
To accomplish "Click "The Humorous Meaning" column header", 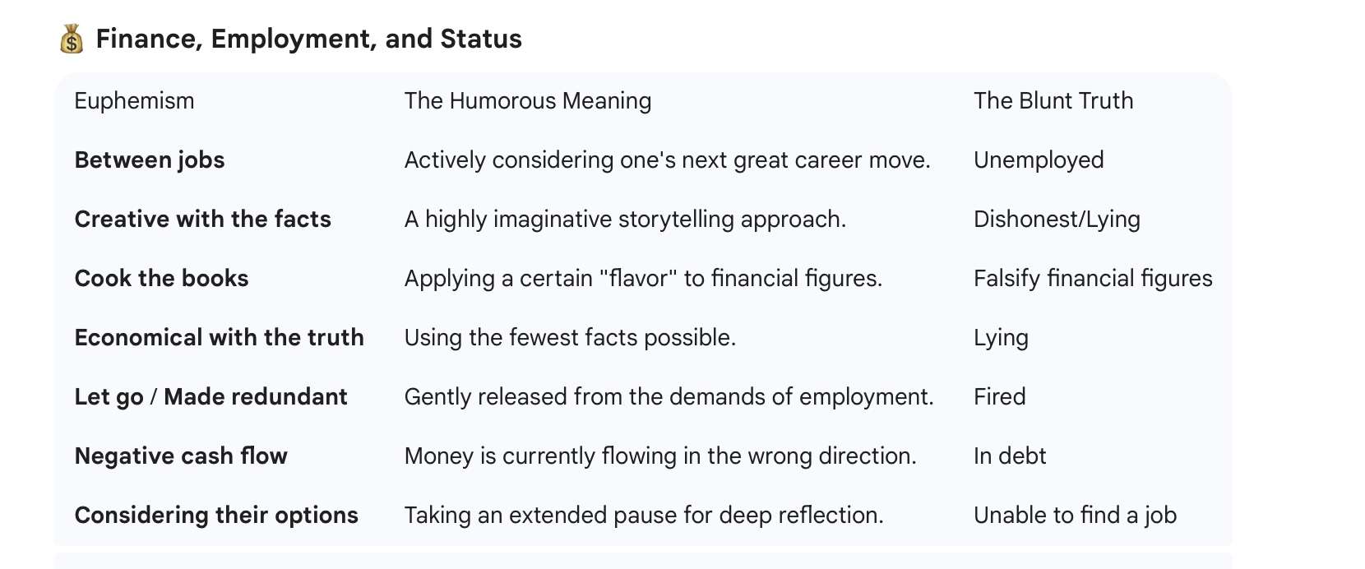I will tap(527, 101).
